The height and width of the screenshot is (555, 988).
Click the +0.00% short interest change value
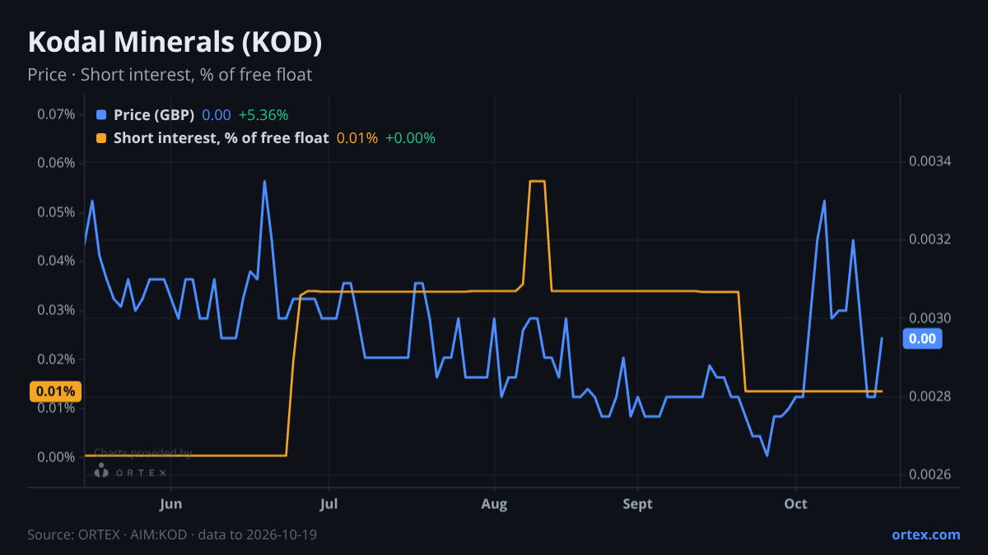(x=410, y=138)
